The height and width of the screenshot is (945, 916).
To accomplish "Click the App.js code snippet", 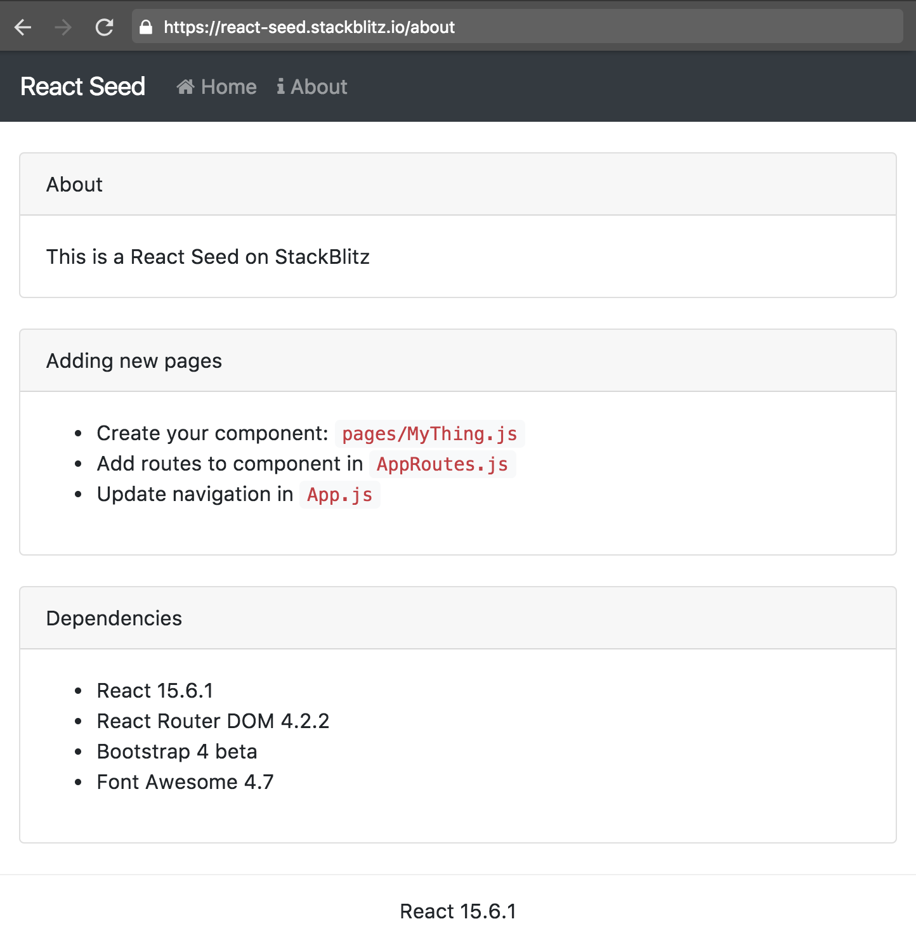I will click(x=339, y=495).
